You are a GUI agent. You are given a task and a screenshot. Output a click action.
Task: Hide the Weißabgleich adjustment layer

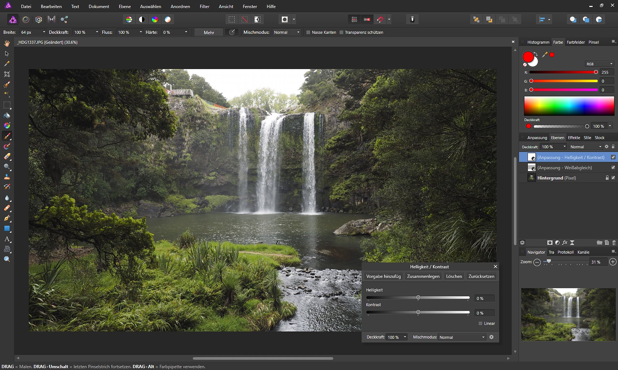613,167
